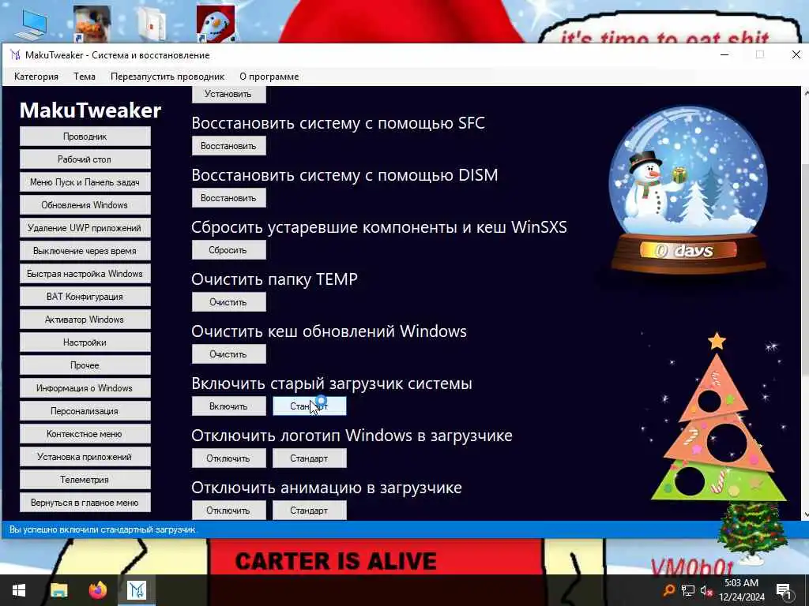809x606 pixels.
Task: Click Отключить for анимацию в загрузчике
Action: (x=228, y=511)
